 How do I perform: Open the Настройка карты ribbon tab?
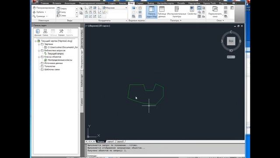click(165, 3)
